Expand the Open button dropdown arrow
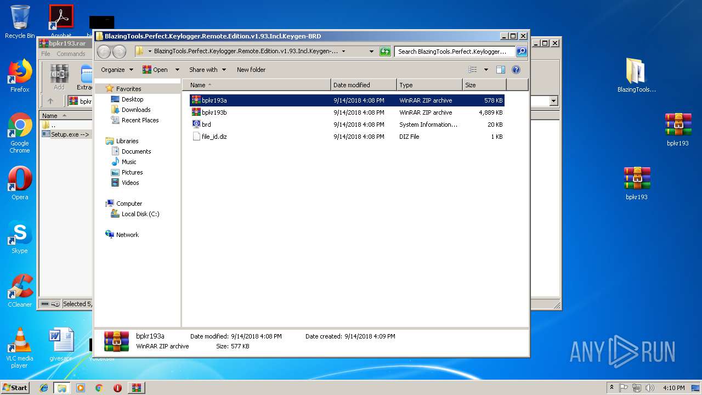Image resolution: width=702 pixels, height=395 pixels. [177, 70]
